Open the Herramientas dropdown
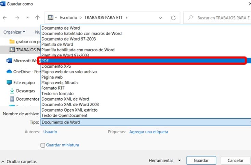The image size is (251, 165). (166, 161)
